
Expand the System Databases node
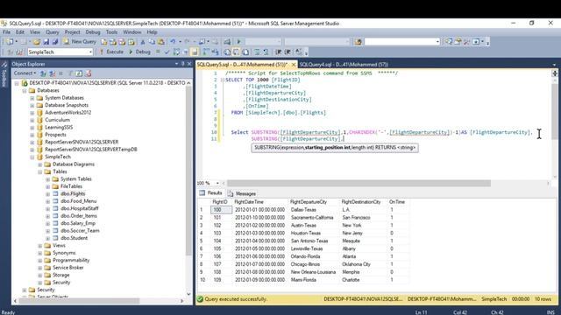(32, 98)
